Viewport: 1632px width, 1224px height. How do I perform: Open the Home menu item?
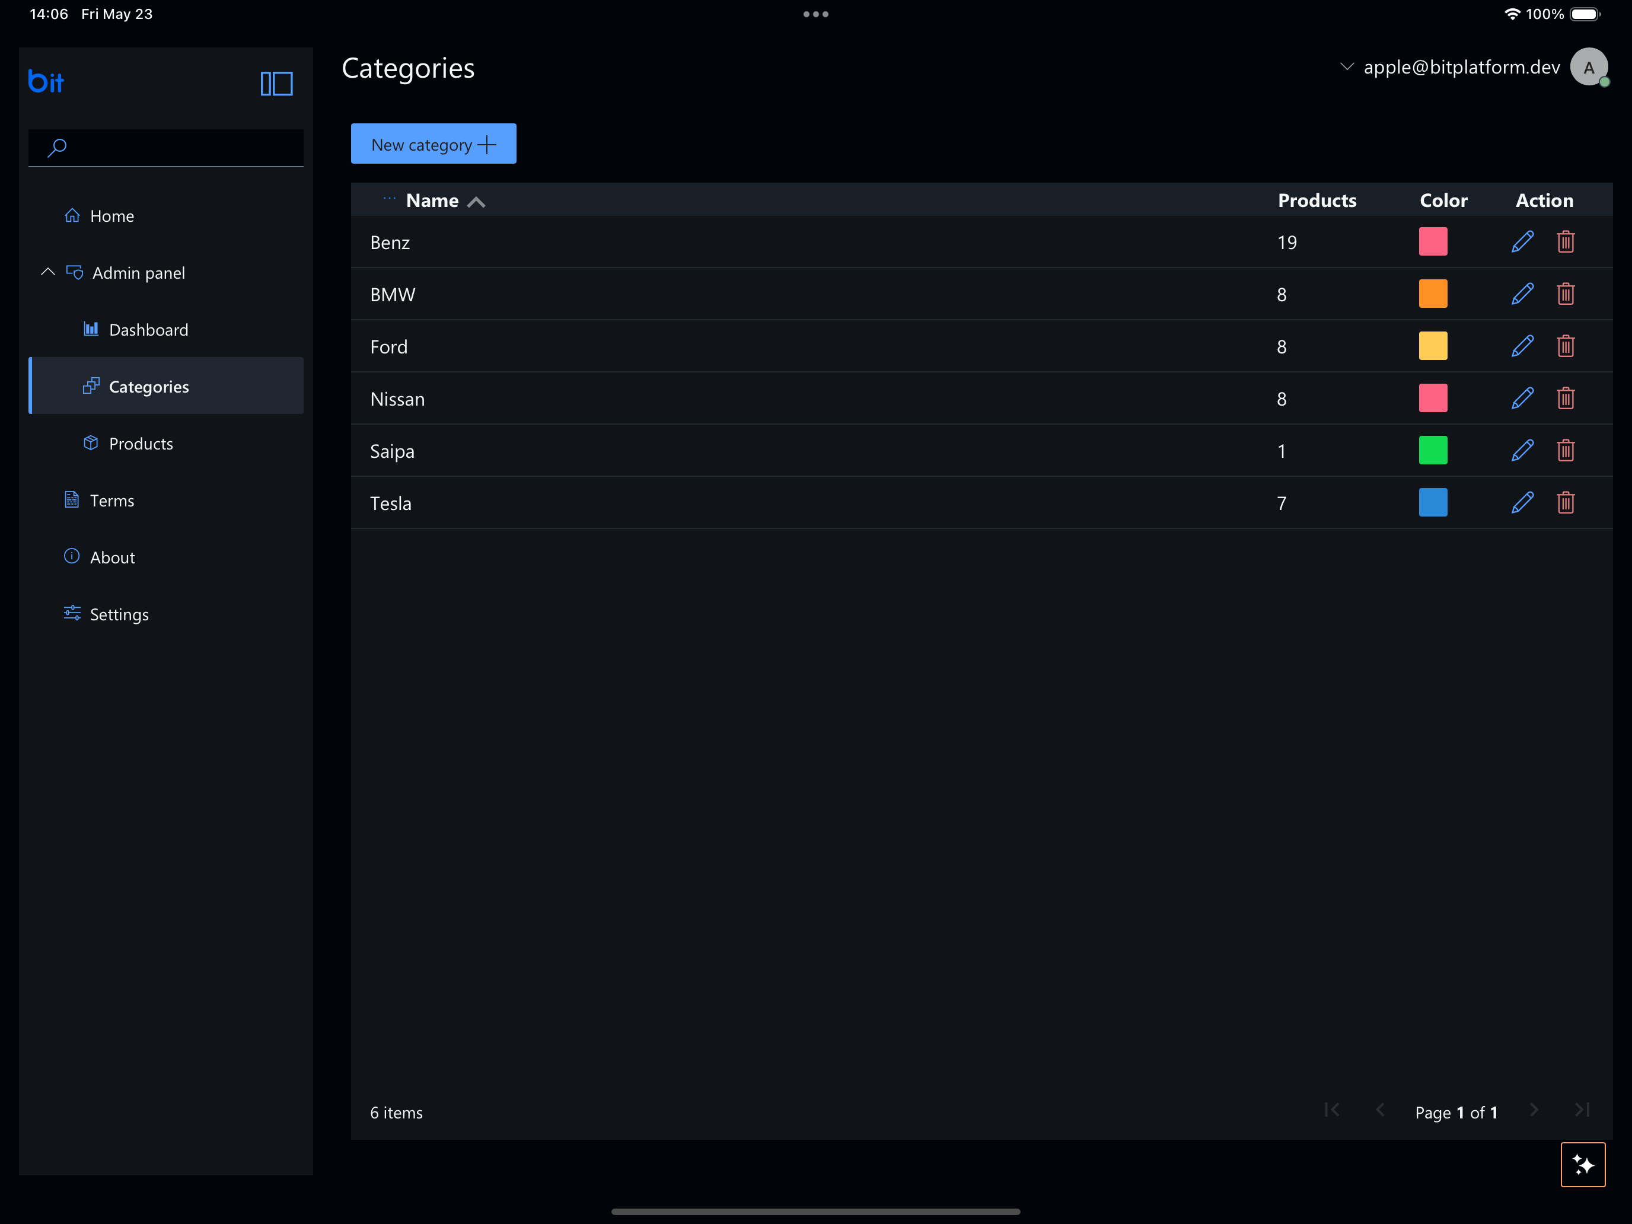166,215
